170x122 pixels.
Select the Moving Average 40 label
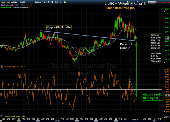21,7
